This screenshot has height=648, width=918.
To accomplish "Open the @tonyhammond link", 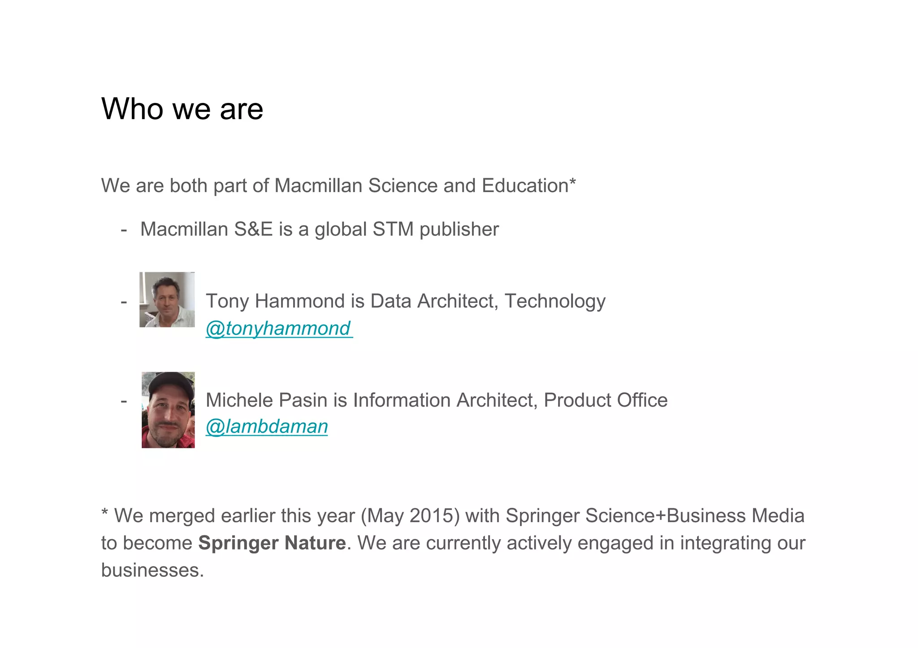I will [x=279, y=329].
